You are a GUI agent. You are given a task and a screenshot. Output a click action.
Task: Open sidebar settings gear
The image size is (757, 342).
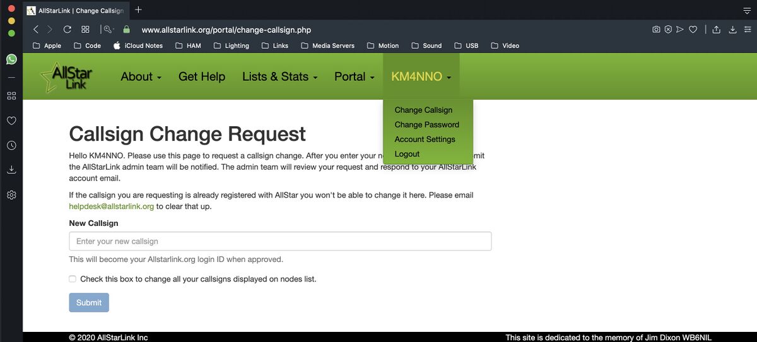[11, 195]
